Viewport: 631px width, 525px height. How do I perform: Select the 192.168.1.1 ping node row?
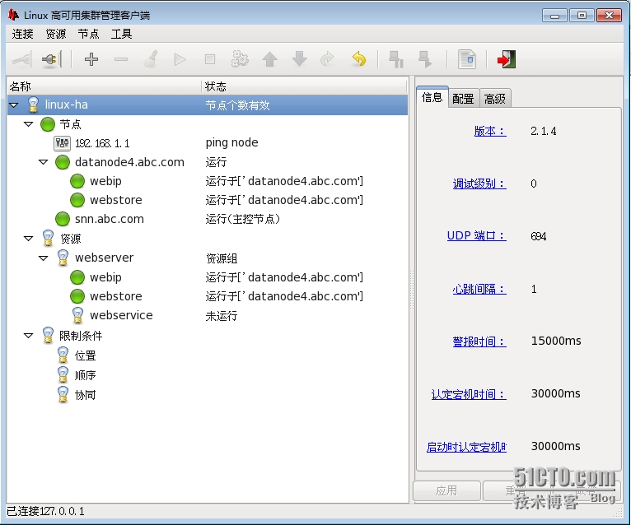pos(208,143)
